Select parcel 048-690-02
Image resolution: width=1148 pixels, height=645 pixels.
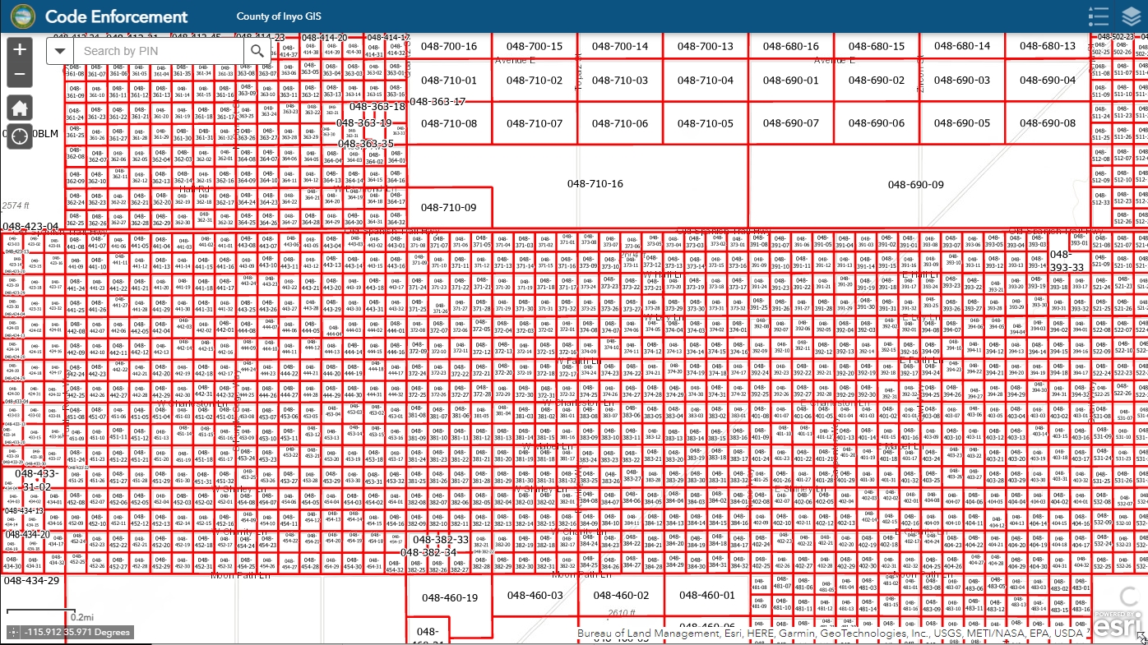[876, 81]
